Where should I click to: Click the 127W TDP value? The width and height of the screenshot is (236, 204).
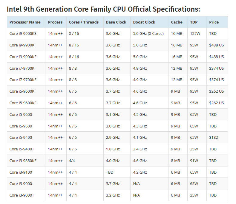(195, 34)
